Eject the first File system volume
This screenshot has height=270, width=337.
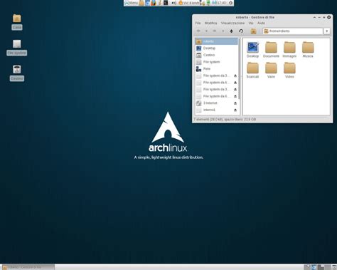(x=235, y=76)
